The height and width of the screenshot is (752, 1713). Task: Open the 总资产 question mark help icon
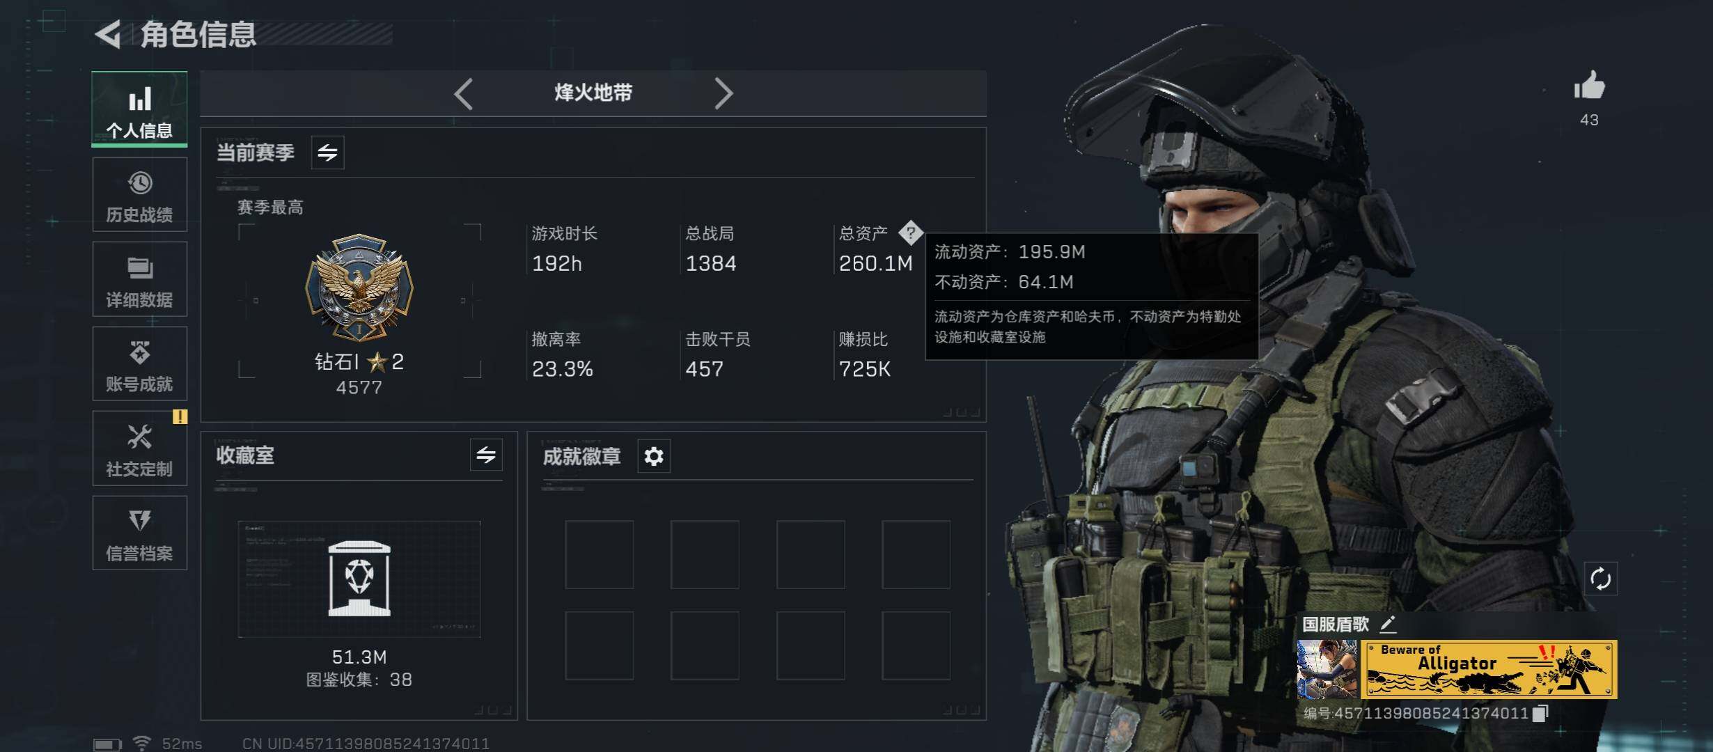910,233
